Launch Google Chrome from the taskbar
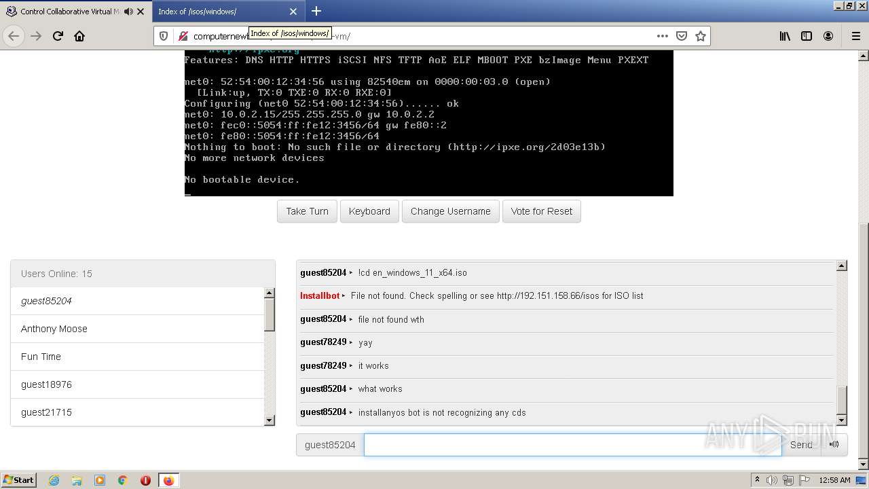Screen dimensions: 869x489 click(x=123, y=480)
